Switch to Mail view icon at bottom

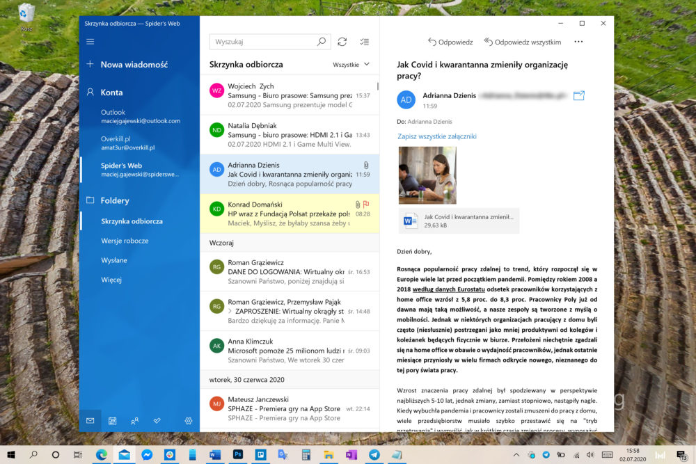[x=90, y=421]
